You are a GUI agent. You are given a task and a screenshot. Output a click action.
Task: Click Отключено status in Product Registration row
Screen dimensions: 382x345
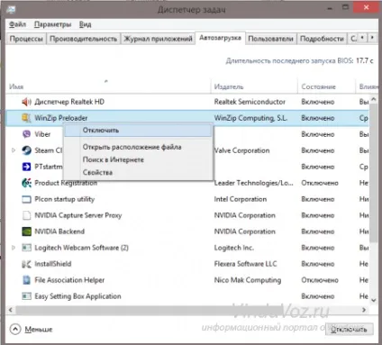click(320, 183)
